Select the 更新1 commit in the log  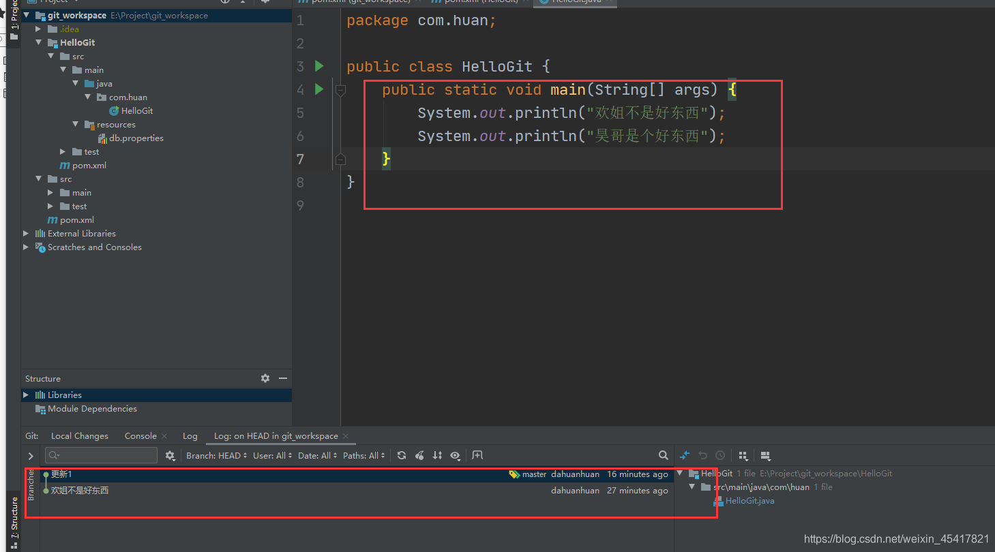(x=61, y=474)
